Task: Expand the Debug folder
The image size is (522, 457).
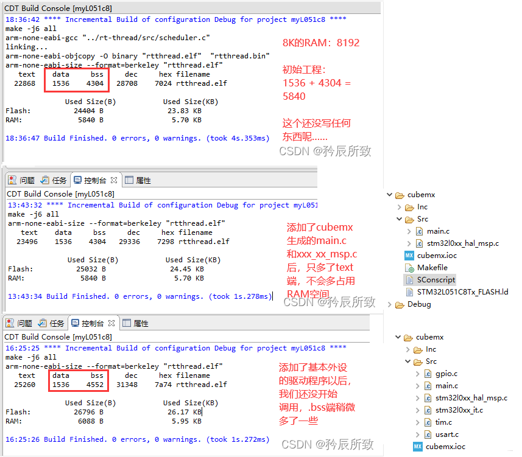Action: [x=389, y=304]
